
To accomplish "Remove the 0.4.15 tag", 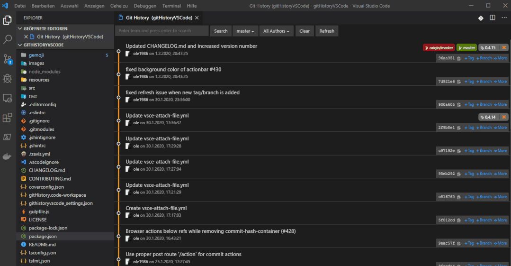I will tap(504, 47).
